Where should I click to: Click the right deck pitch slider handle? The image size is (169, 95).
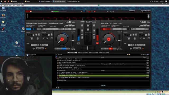pos(119,41)
